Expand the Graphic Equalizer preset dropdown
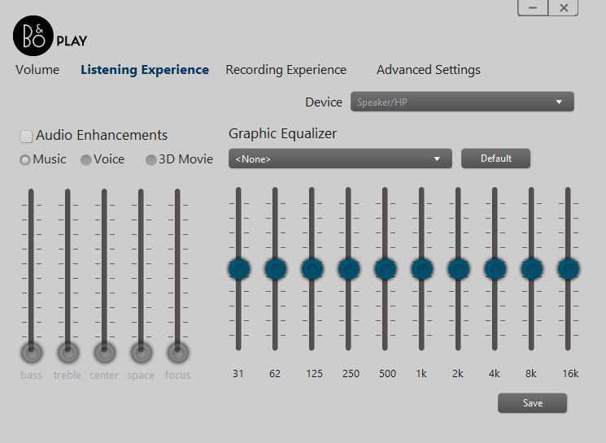The width and height of the screenshot is (606, 443). tap(340, 159)
